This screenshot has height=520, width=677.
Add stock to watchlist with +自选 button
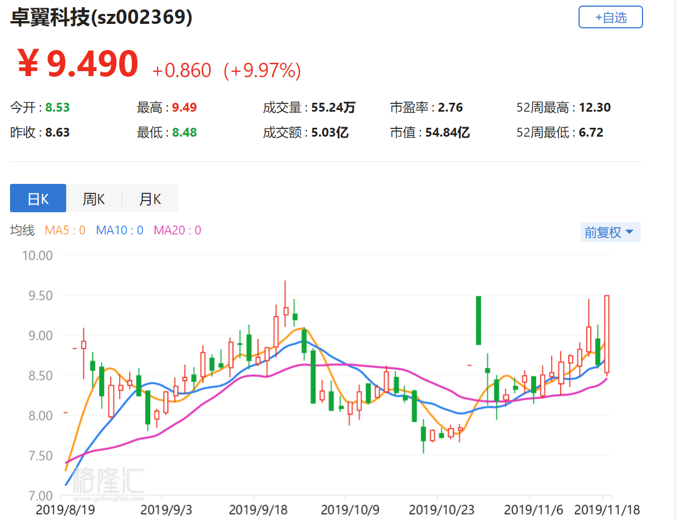pyautogui.click(x=610, y=17)
